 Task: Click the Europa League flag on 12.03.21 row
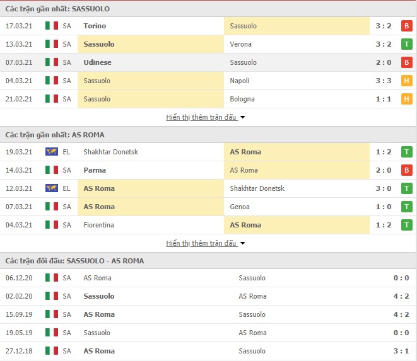pos(52,188)
